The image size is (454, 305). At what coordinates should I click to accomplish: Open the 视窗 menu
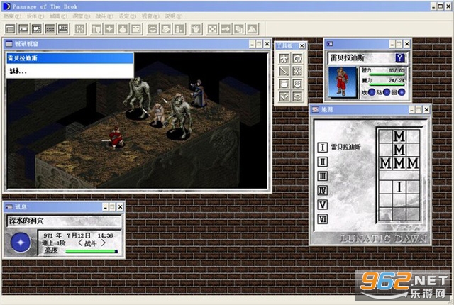click(x=150, y=16)
